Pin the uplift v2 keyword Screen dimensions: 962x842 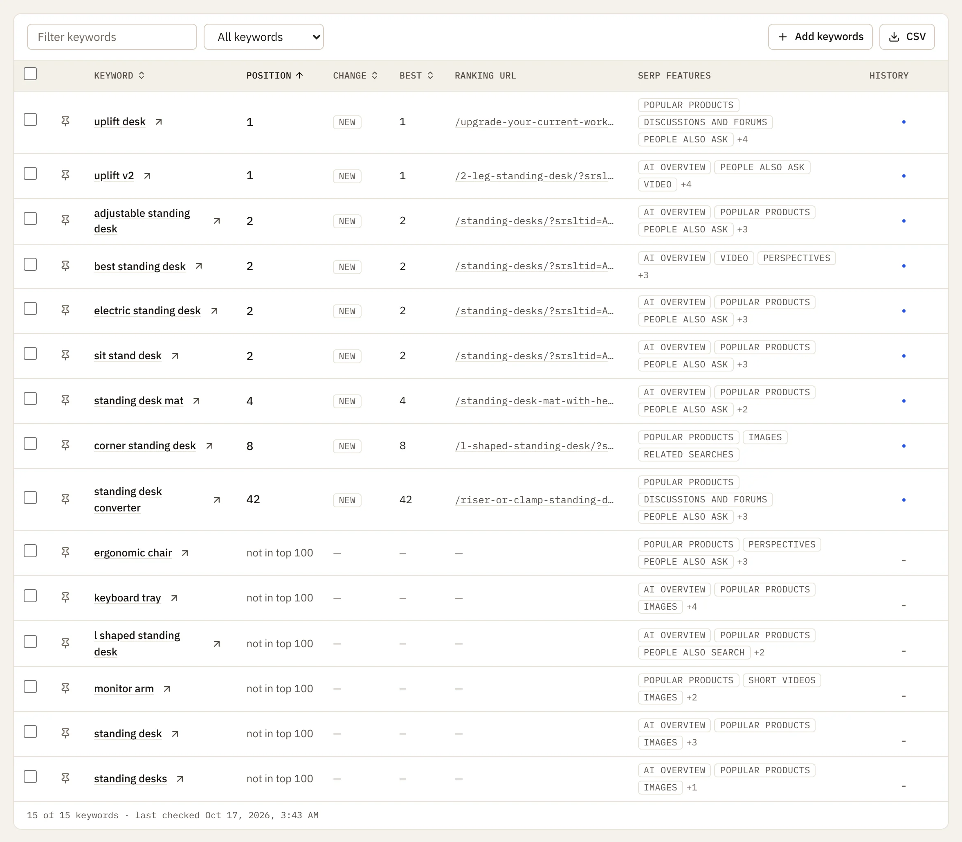[65, 175]
